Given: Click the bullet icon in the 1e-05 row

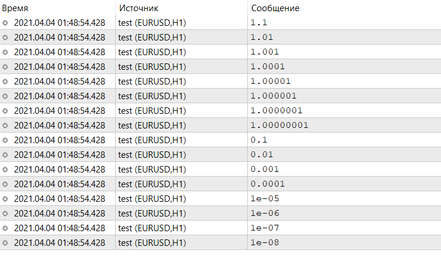Looking at the screenshot, I should (x=6, y=199).
